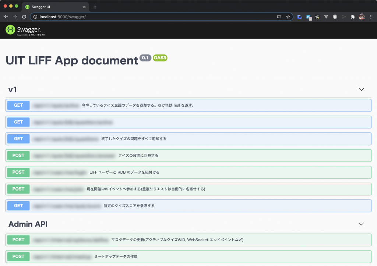This screenshot has height=266, width=377.
Task: Click the Swagger logo
Action: click(25, 30)
